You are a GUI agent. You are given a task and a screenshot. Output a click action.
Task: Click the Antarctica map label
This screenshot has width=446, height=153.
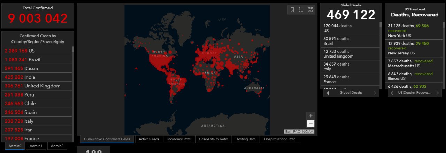213,125
